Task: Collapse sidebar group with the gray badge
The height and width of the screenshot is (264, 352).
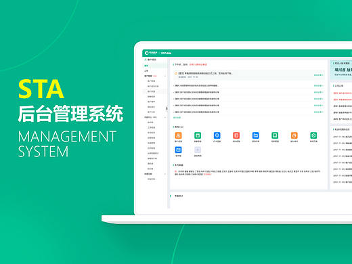Action: point(165,117)
